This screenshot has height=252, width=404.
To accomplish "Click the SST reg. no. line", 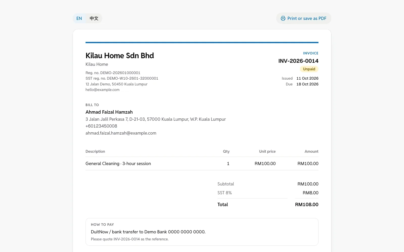I will click(x=122, y=78).
